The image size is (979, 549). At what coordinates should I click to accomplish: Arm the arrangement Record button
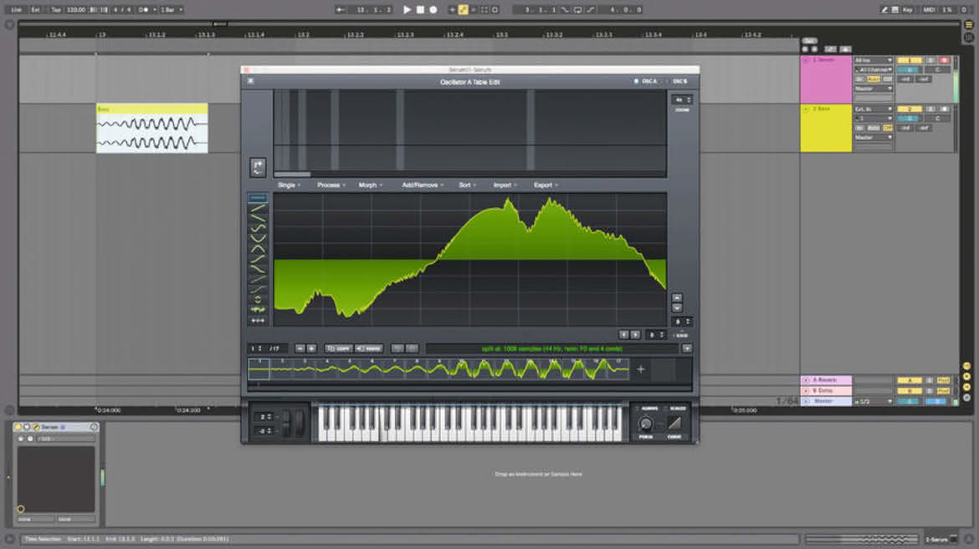(433, 9)
